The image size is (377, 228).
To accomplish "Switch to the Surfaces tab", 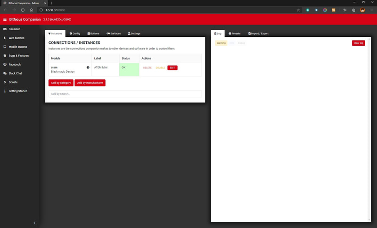I will (x=114, y=34).
